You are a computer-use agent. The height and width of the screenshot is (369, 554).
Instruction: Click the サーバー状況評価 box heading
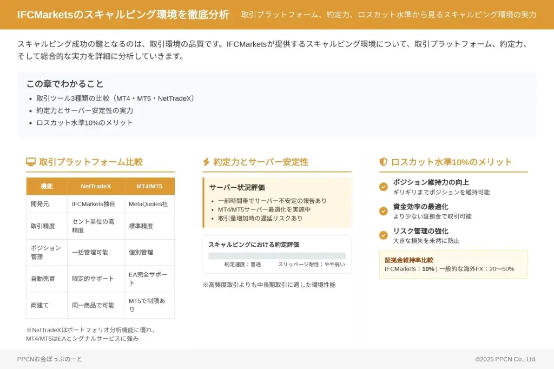click(237, 187)
